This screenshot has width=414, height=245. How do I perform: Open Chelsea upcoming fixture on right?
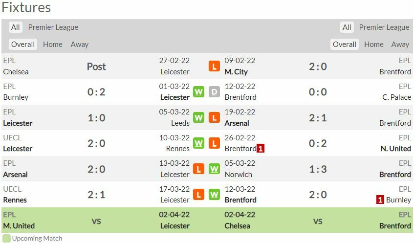pos(238,225)
